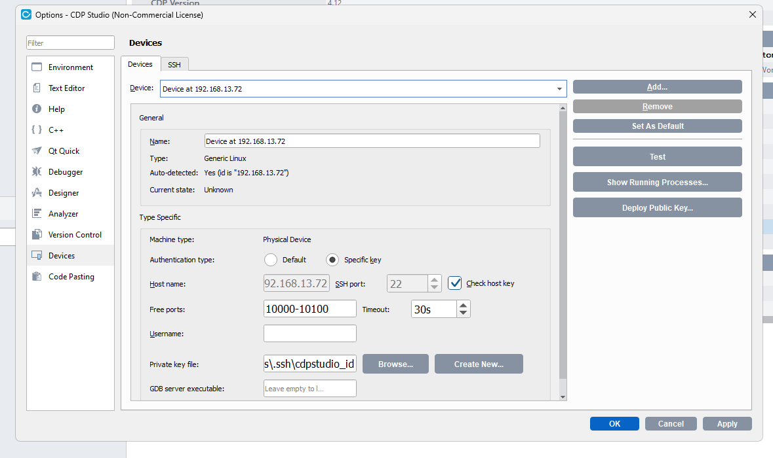
Task: Open the Analyzer bars icon
Action: coord(37,213)
